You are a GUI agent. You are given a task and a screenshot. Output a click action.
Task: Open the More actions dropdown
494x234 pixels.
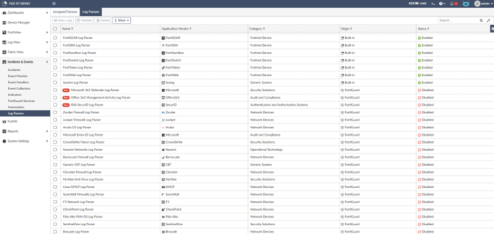tap(121, 20)
